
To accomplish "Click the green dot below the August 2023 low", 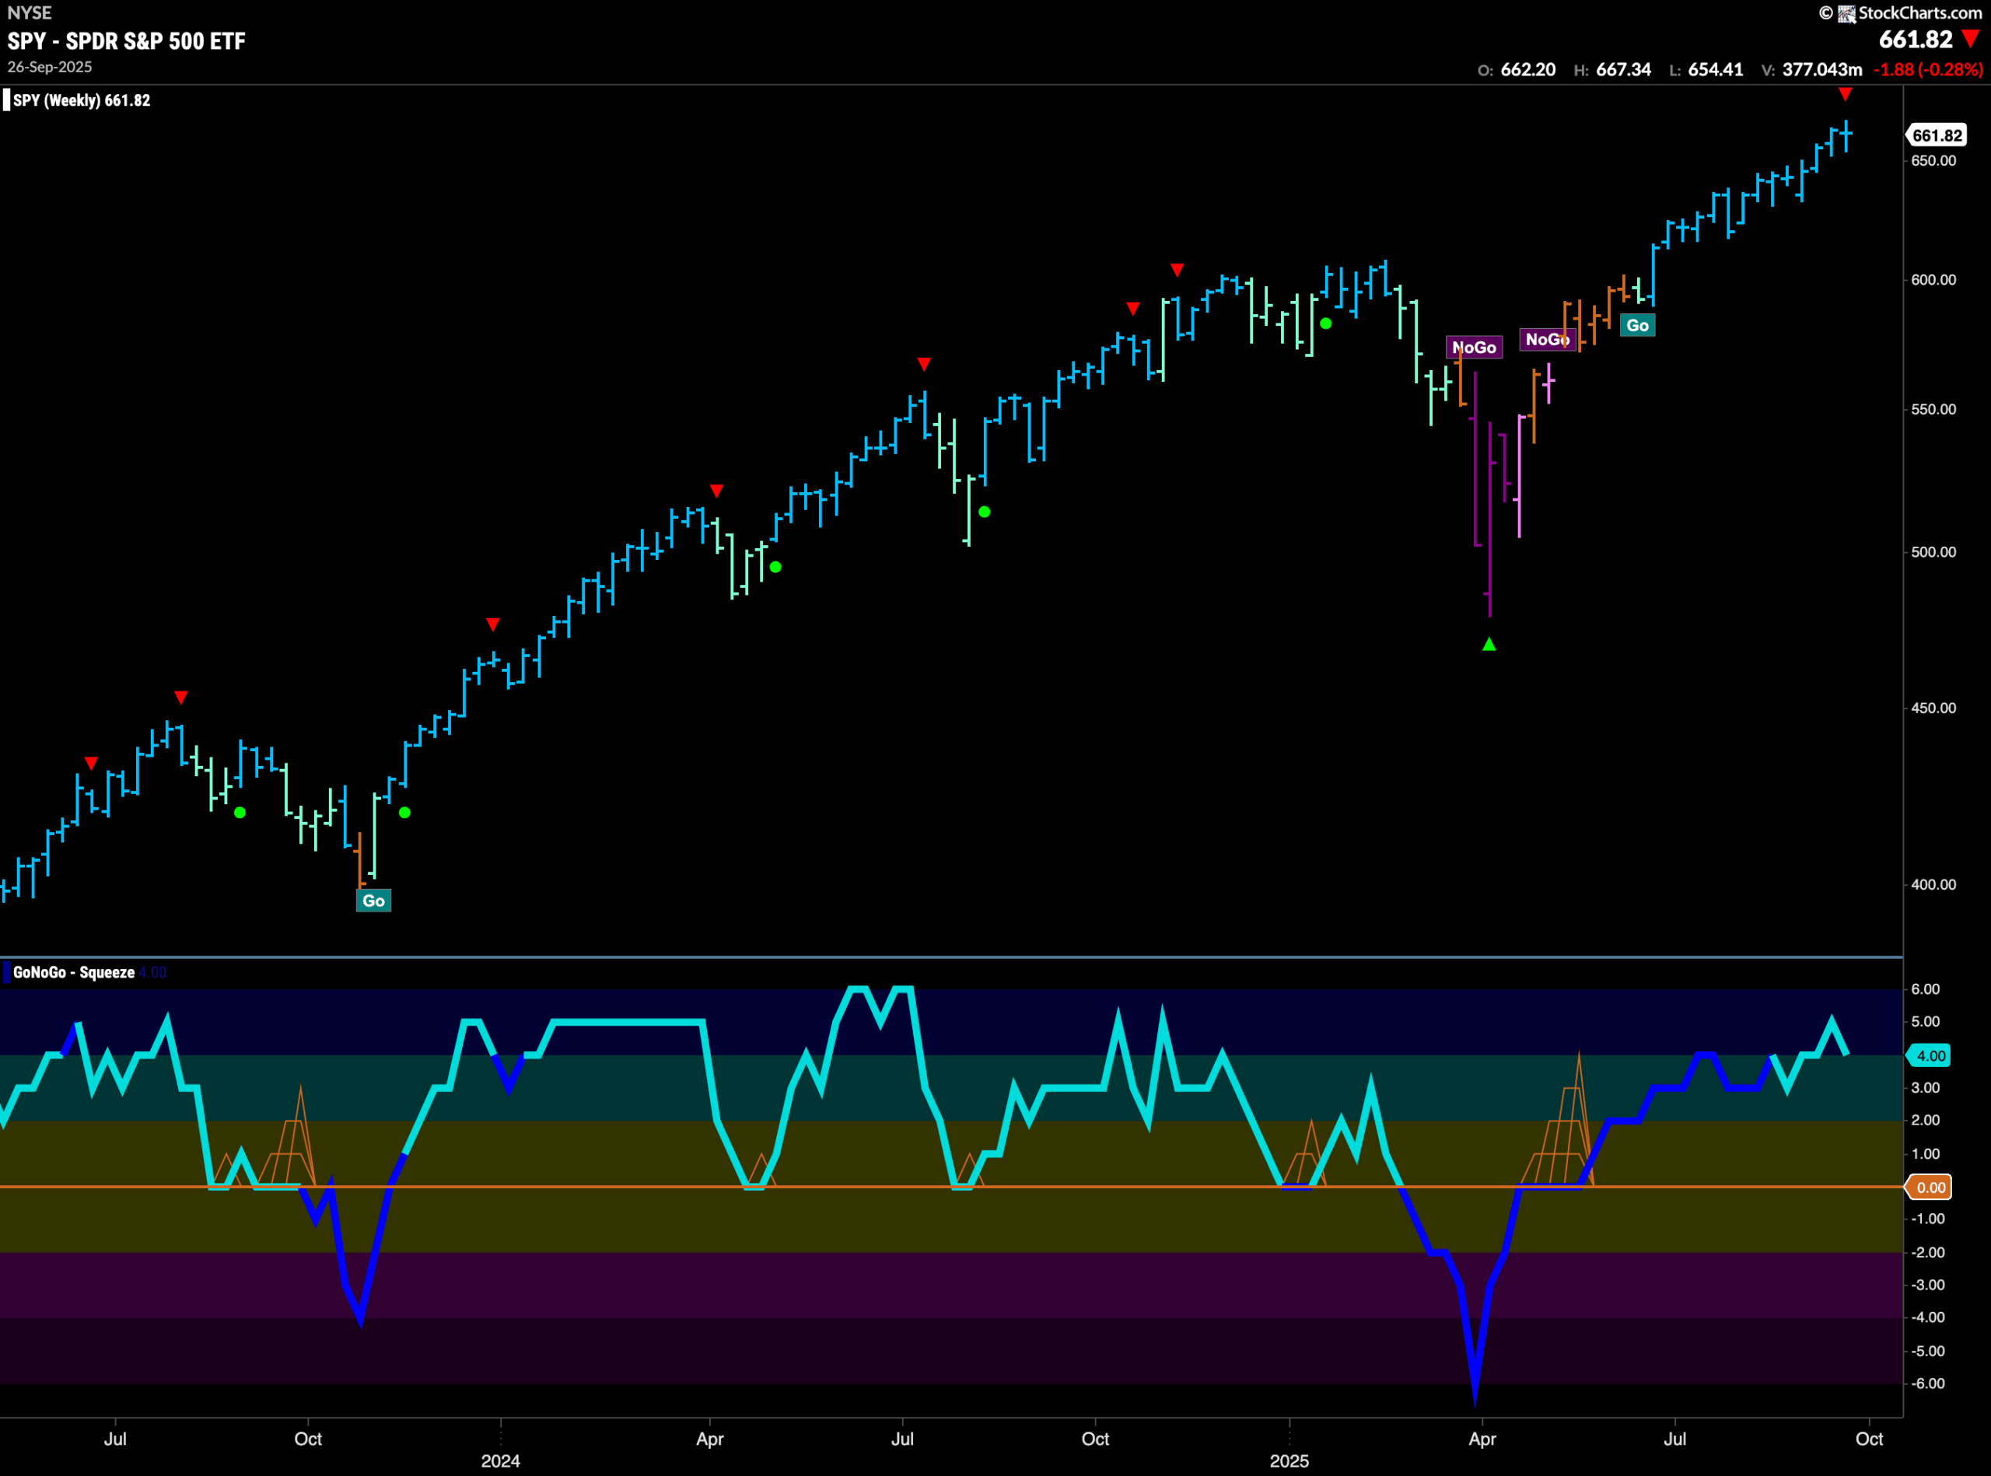I will coord(240,812).
